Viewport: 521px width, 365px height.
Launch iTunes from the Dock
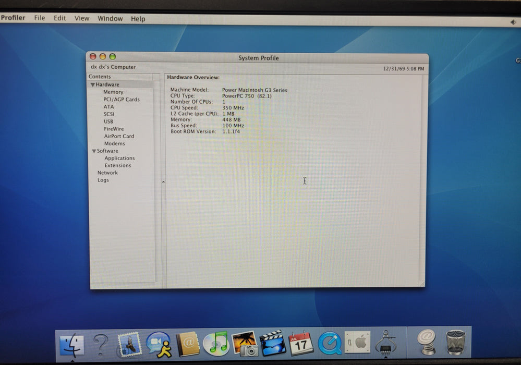tap(216, 344)
